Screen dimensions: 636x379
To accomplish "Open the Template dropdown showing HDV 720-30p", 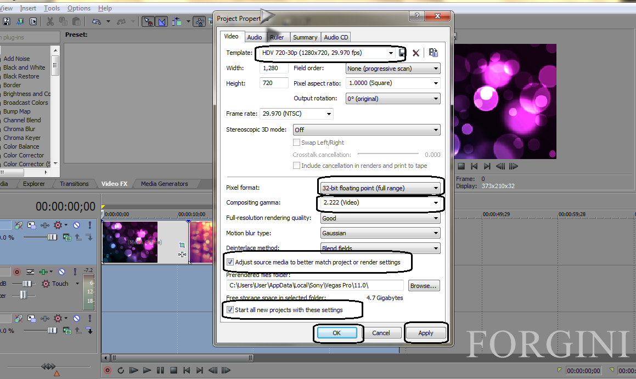I will [391, 53].
